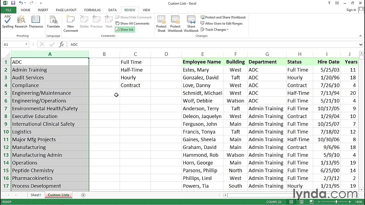This screenshot has height=205, width=365.
Task: Undo the last action
Action: [x=21, y=3]
